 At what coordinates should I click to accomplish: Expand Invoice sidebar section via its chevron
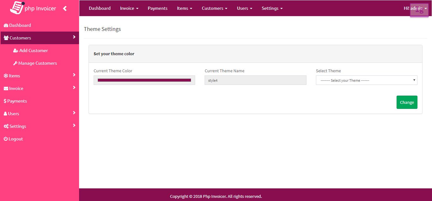(74, 88)
